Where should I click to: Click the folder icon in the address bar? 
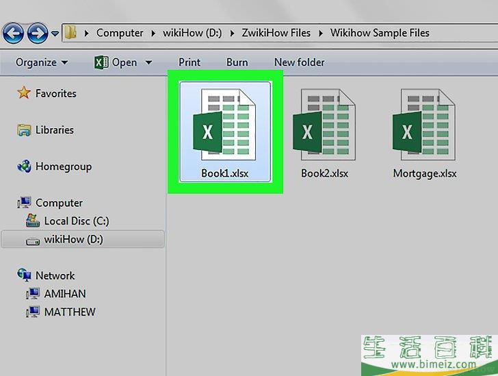[70, 32]
